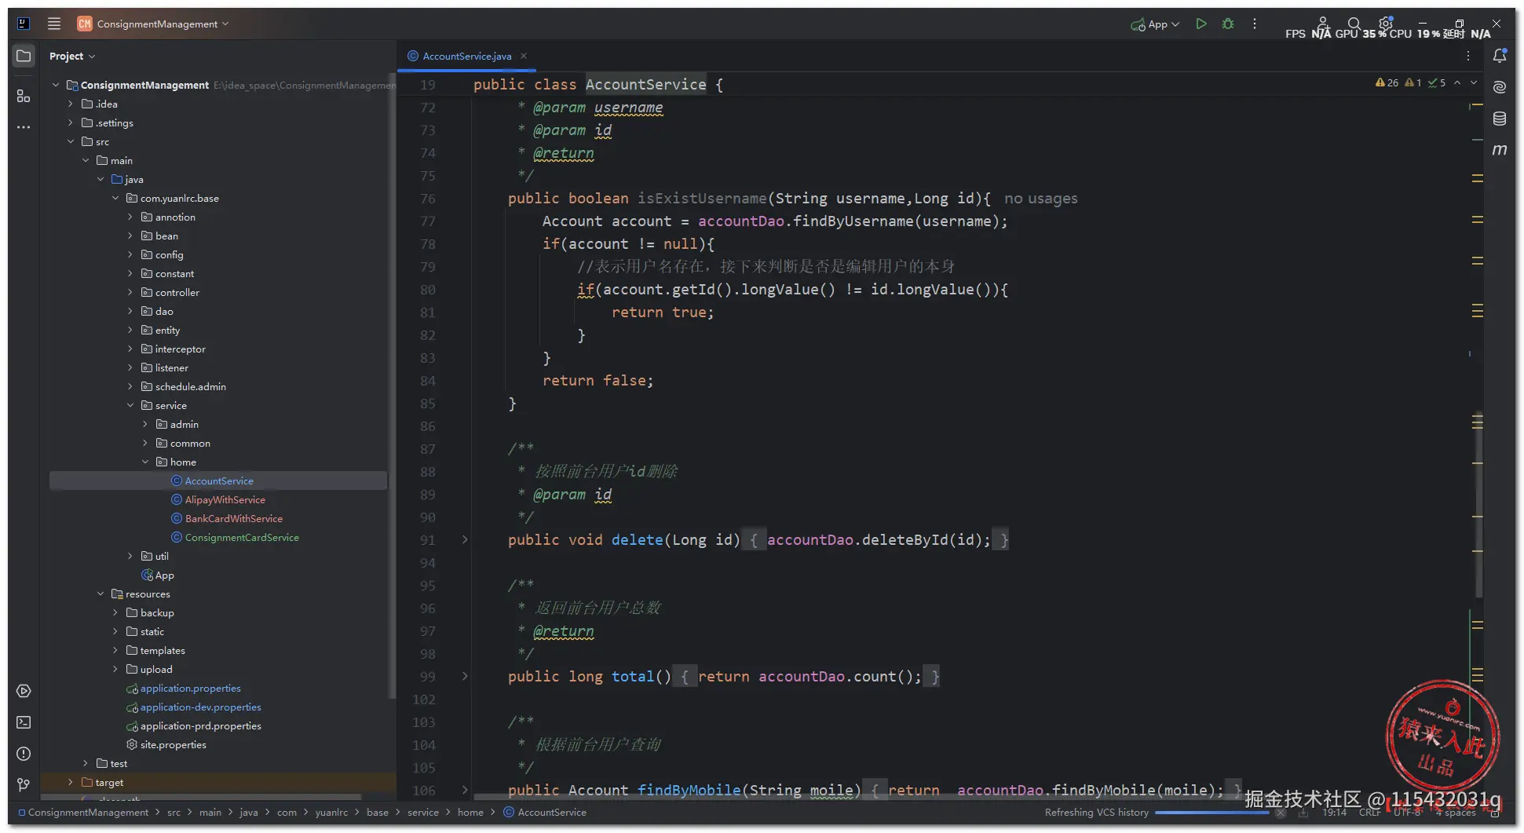Open the App run configuration dropdown
Image resolution: width=1524 pixels, height=833 pixels.
(x=1155, y=24)
